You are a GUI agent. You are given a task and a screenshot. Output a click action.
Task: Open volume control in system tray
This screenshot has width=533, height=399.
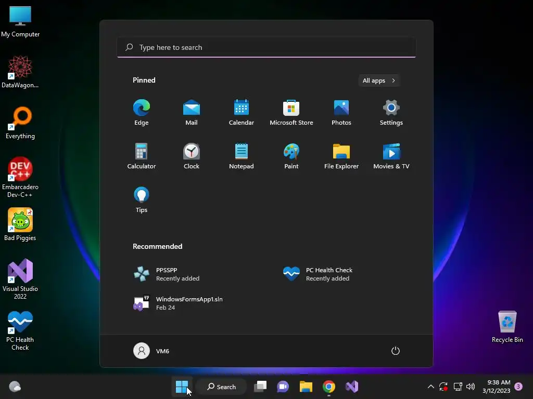471,387
